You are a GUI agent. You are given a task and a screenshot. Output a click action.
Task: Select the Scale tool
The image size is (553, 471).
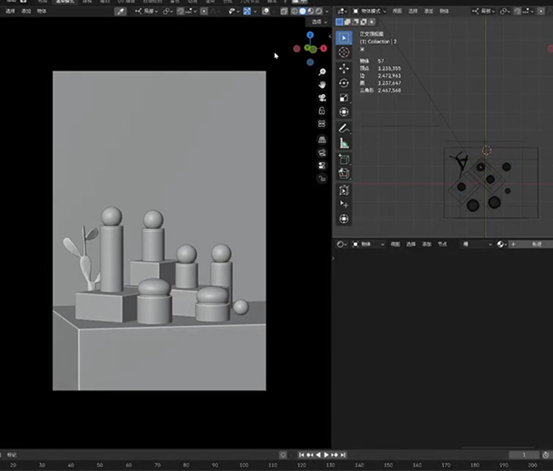tap(344, 97)
